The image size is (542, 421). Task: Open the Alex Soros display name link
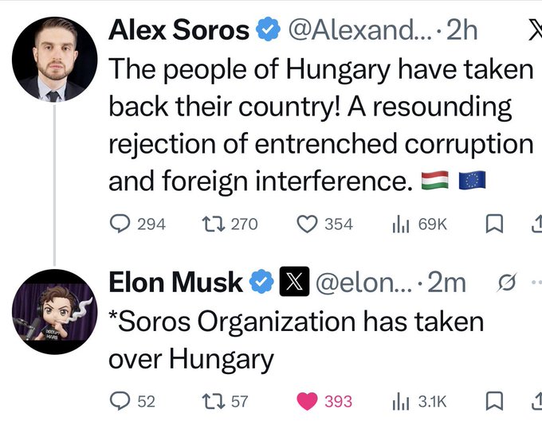point(179,30)
